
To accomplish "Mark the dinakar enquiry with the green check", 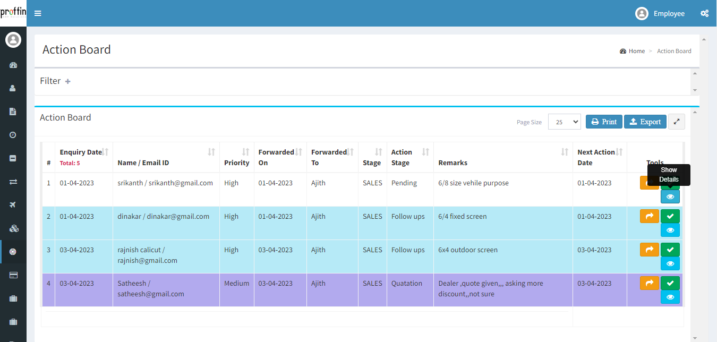I will pyautogui.click(x=670, y=216).
